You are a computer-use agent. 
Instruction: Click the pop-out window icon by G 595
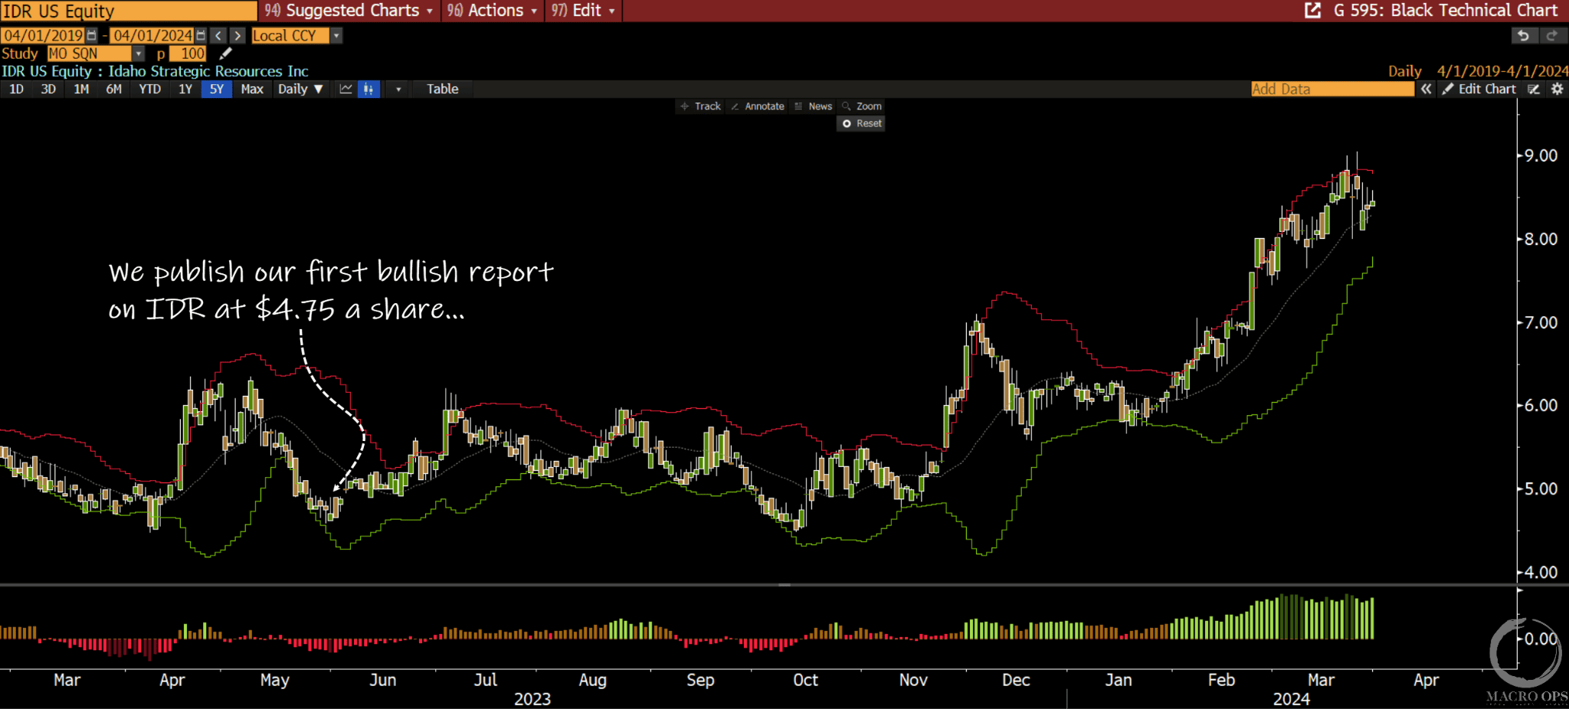click(1312, 10)
